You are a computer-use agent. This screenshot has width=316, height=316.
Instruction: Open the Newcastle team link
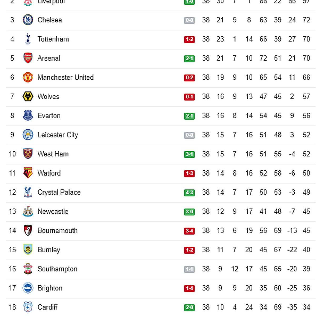click(x=53, y=211)
